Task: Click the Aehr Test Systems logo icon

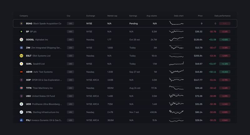Action: [21, 72]
